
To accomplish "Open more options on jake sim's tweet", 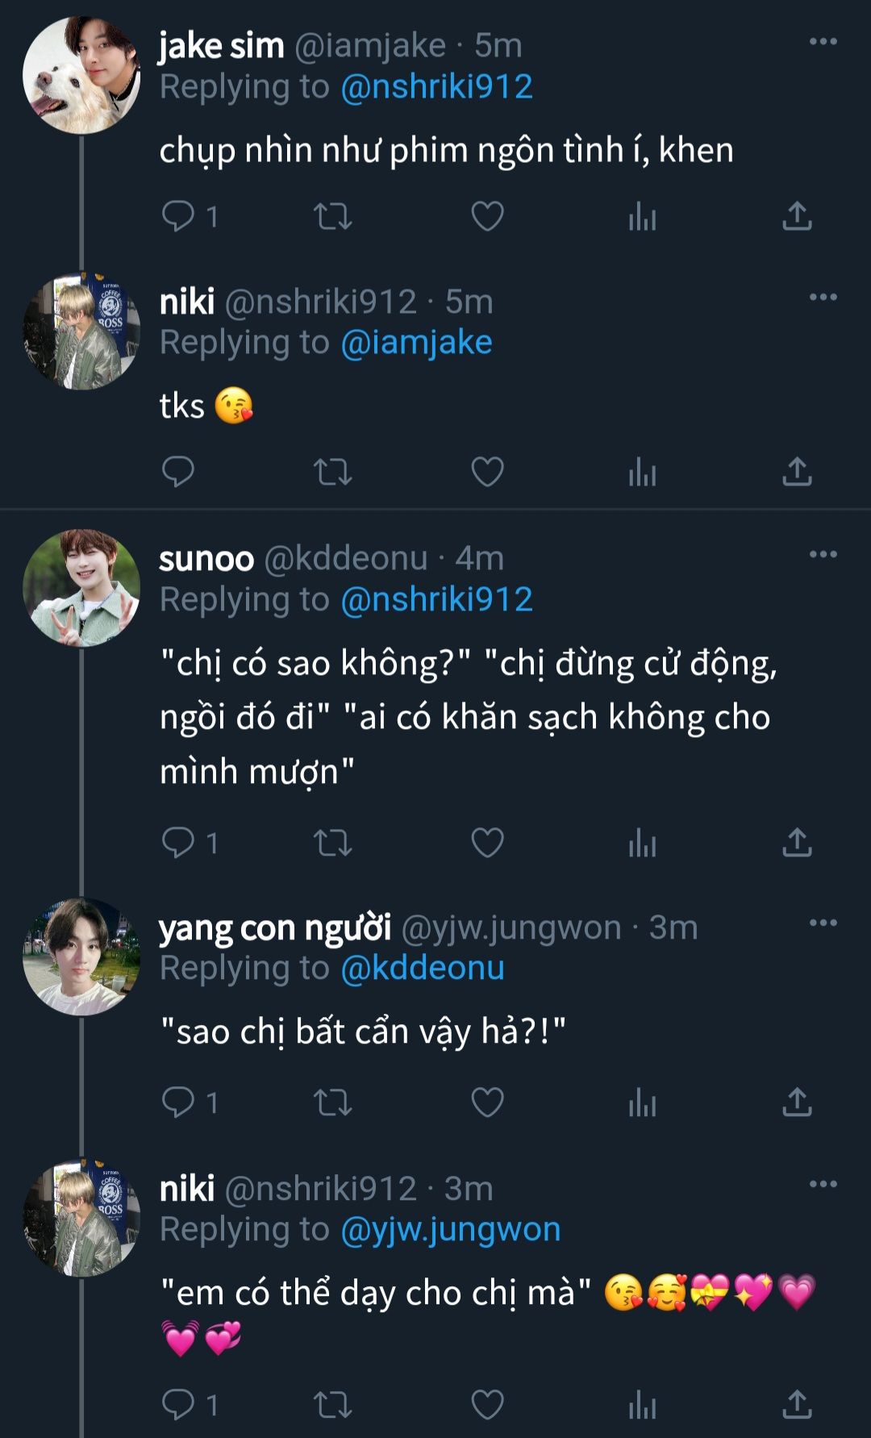I will (x=823, y=42).
